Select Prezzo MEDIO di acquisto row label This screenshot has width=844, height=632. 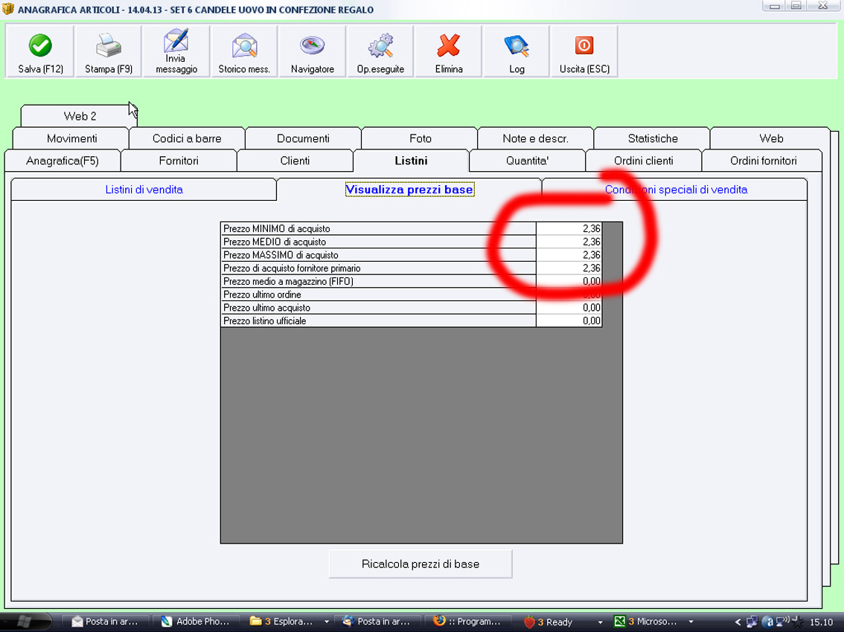pos(378,242)
